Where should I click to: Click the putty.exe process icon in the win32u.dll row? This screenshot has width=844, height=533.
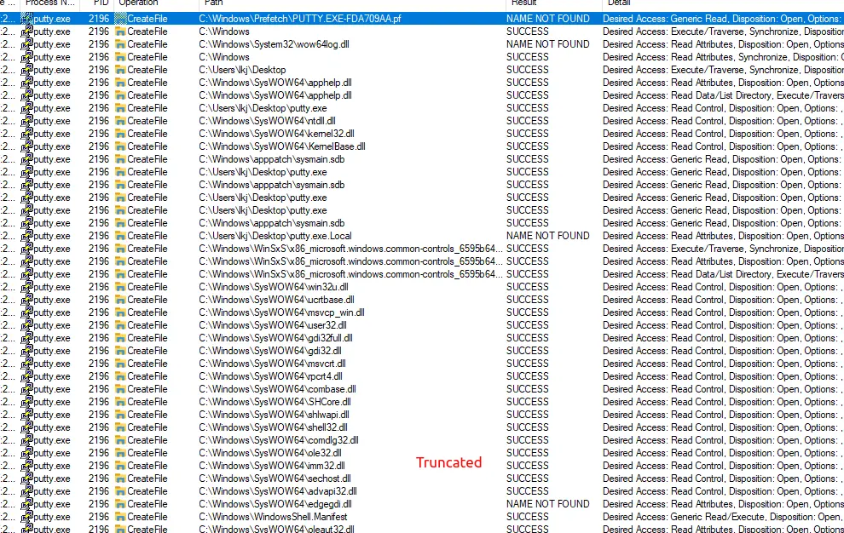point(26,287)
